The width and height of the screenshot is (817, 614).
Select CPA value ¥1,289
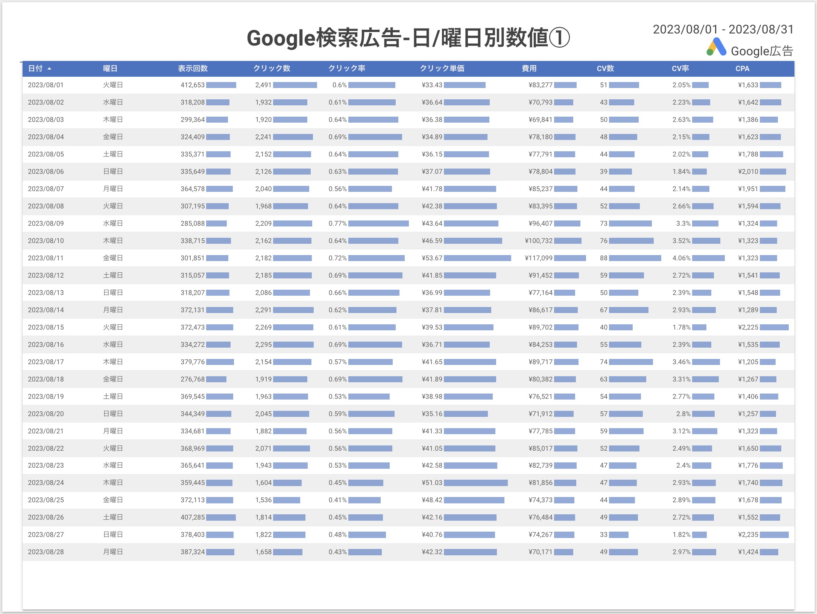tap(748, 310)
